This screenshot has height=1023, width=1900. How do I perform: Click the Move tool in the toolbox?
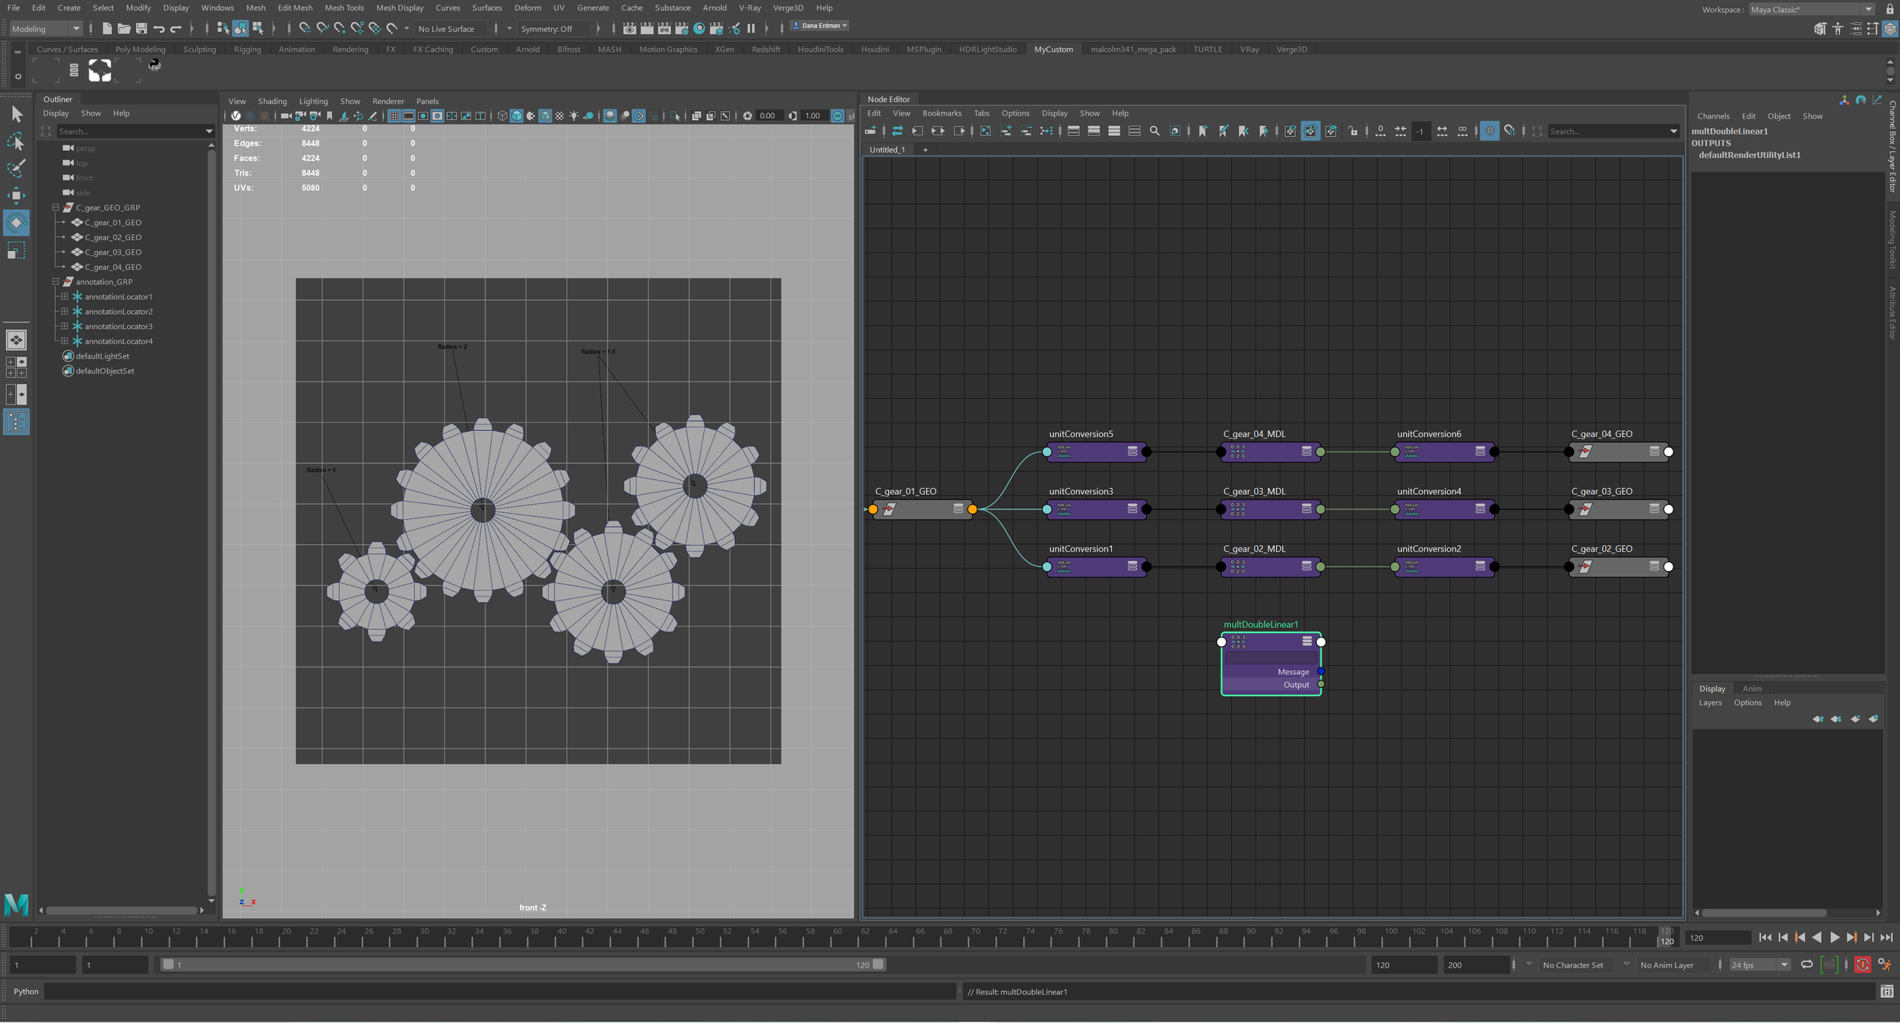tap(16, 195)
